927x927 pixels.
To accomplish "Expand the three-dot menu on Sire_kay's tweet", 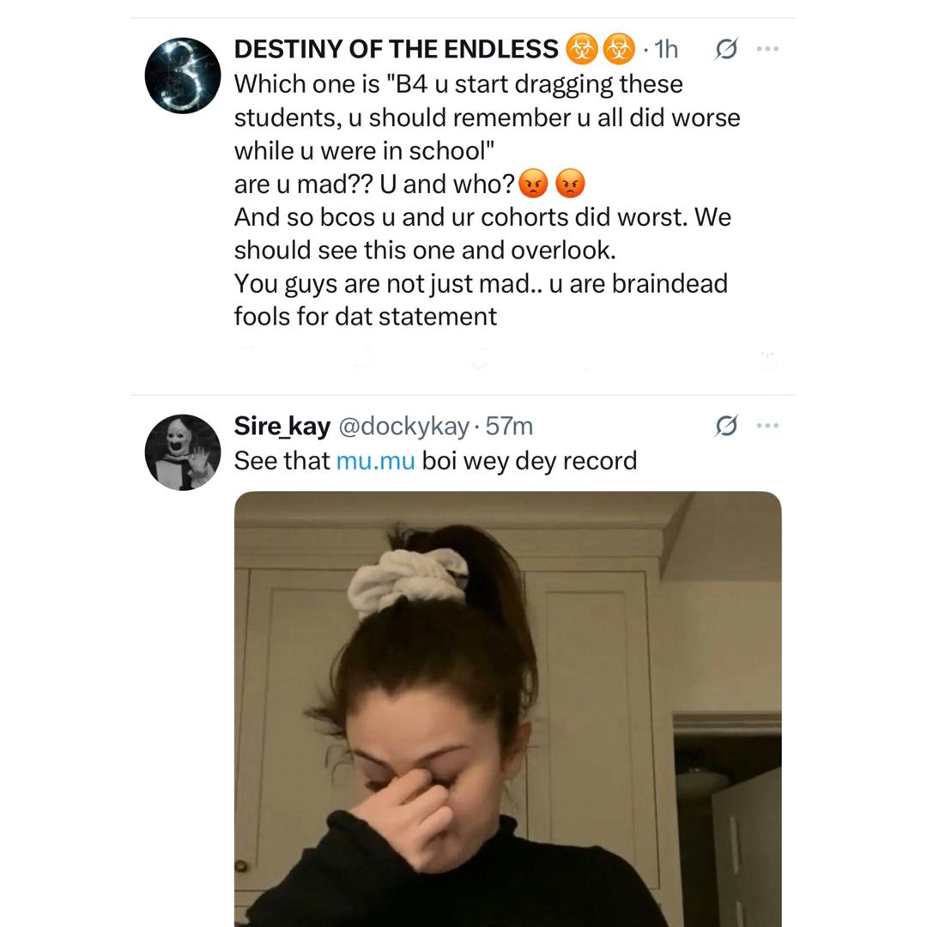I will (x=767, y=425).
